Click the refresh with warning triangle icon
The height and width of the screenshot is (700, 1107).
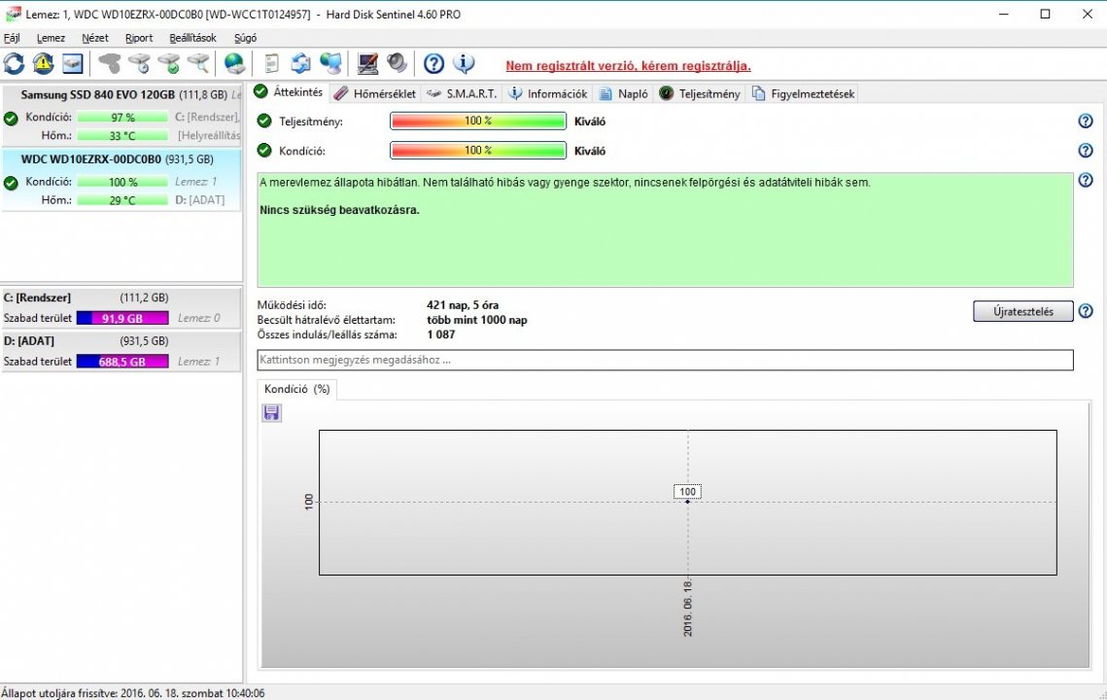[x=43, y=63]
